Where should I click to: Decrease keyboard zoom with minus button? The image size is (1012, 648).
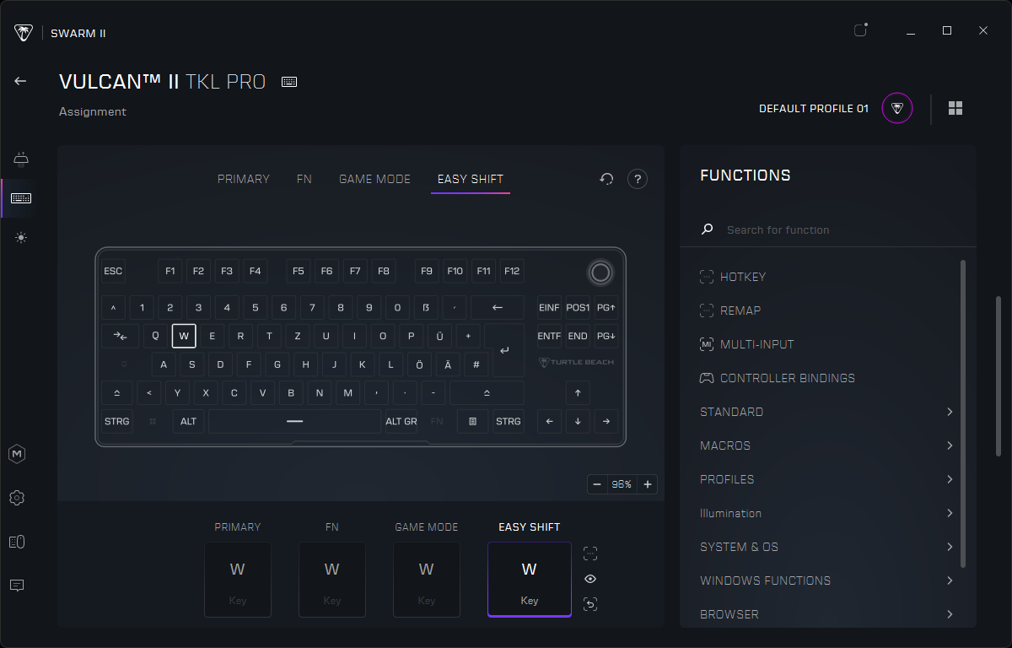pyautogui.click(x=597, y=484)
